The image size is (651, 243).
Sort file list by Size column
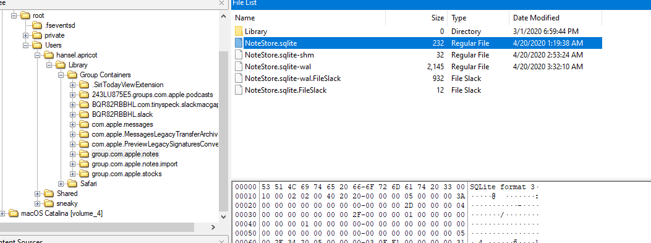point(417,18)
